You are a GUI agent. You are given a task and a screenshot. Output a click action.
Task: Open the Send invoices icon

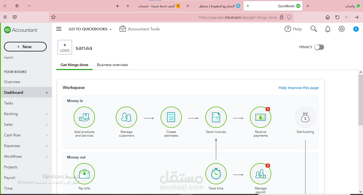point(216,117)
